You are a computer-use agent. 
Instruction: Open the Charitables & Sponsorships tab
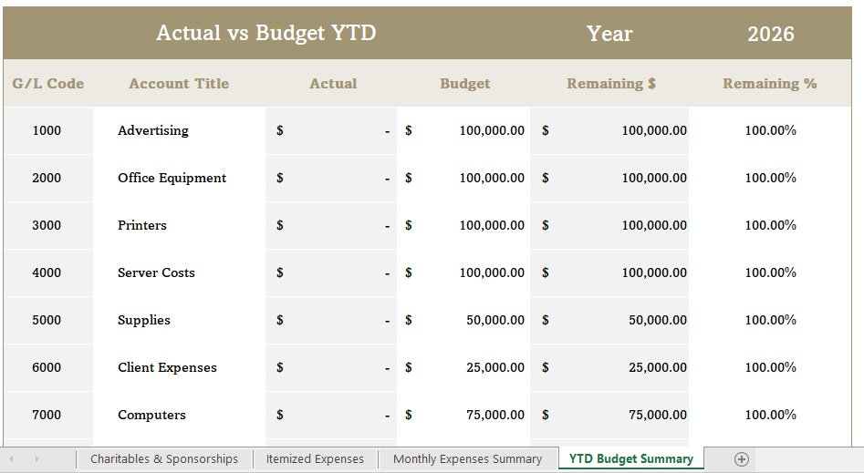tap(164, 459)
